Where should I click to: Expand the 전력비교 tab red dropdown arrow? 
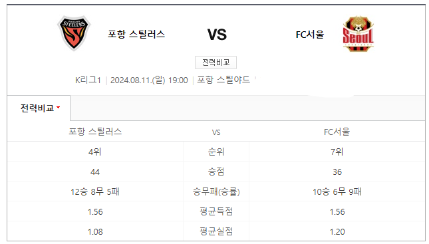click(x=59, y=108)
